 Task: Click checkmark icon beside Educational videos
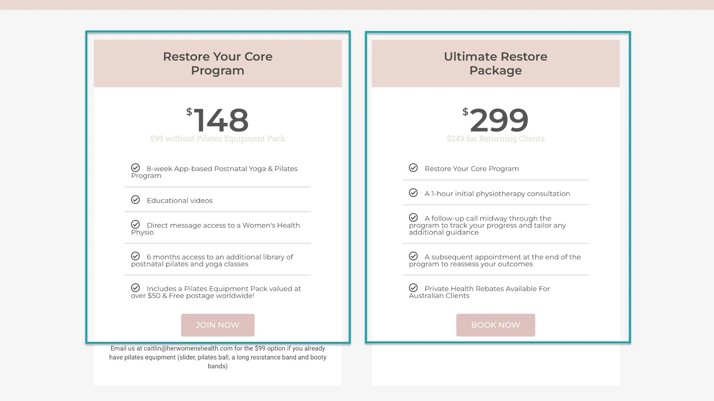tap(135, 200)
